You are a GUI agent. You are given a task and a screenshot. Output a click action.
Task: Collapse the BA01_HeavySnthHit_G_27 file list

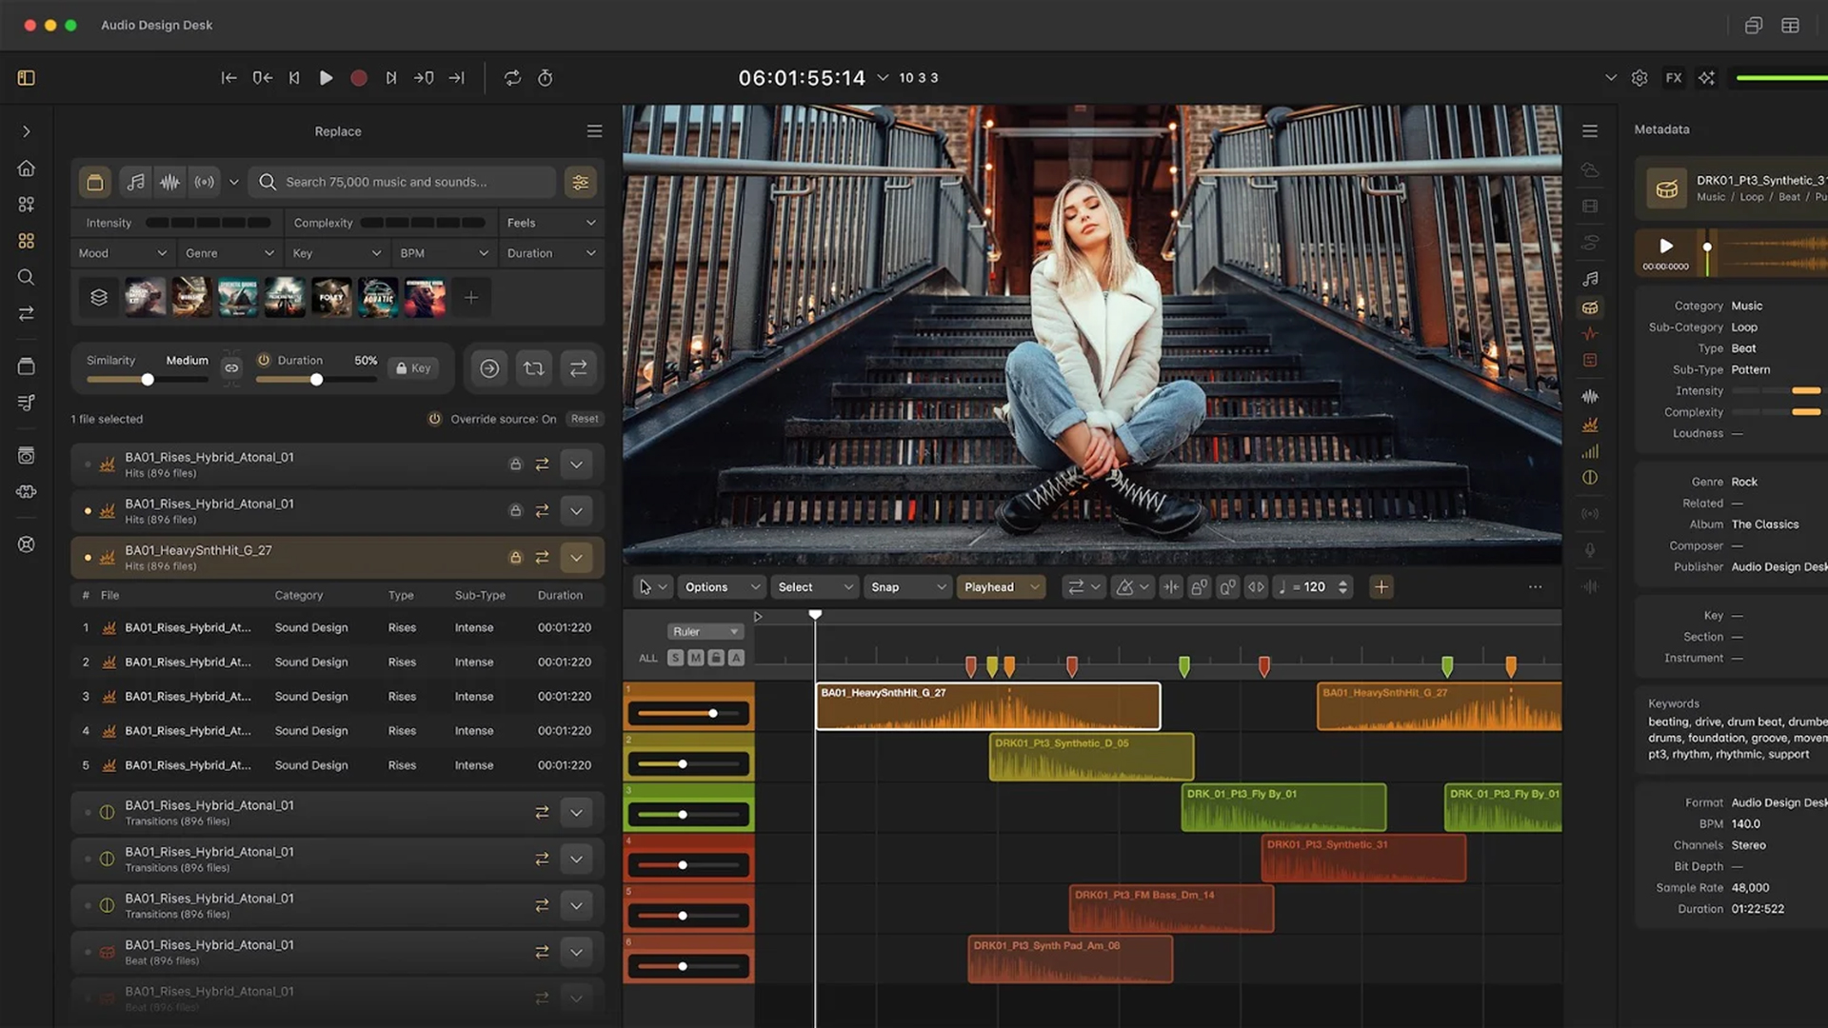point(576,558)
